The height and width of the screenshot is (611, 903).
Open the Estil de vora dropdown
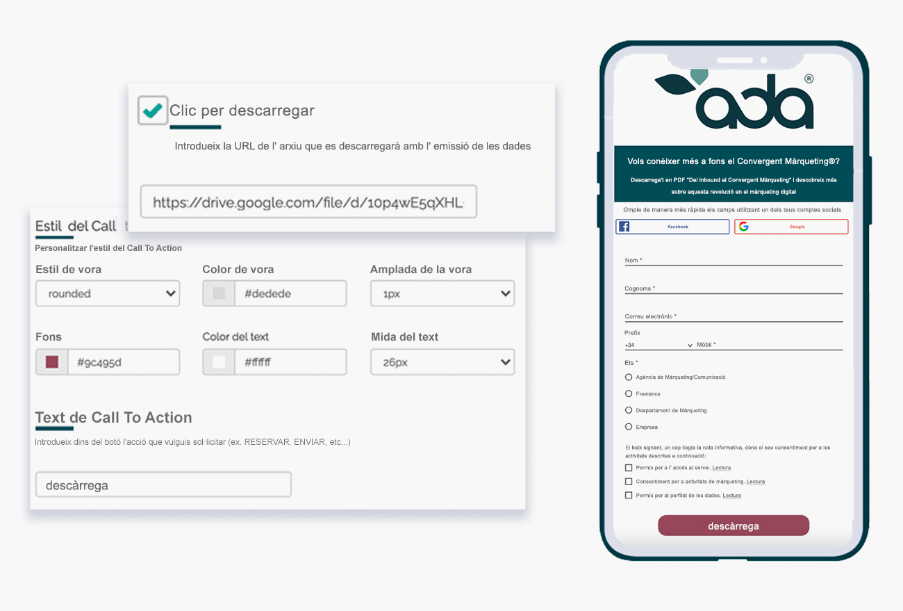point(108,293)
